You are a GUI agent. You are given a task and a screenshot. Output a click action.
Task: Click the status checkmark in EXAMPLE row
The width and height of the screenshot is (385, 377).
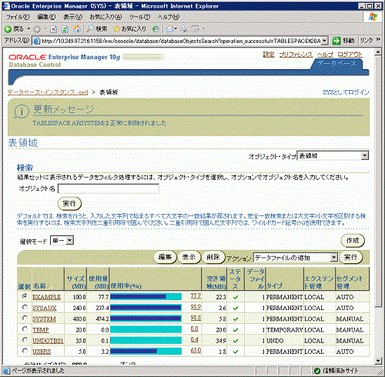pyautogui.click(x=236, y=297)
